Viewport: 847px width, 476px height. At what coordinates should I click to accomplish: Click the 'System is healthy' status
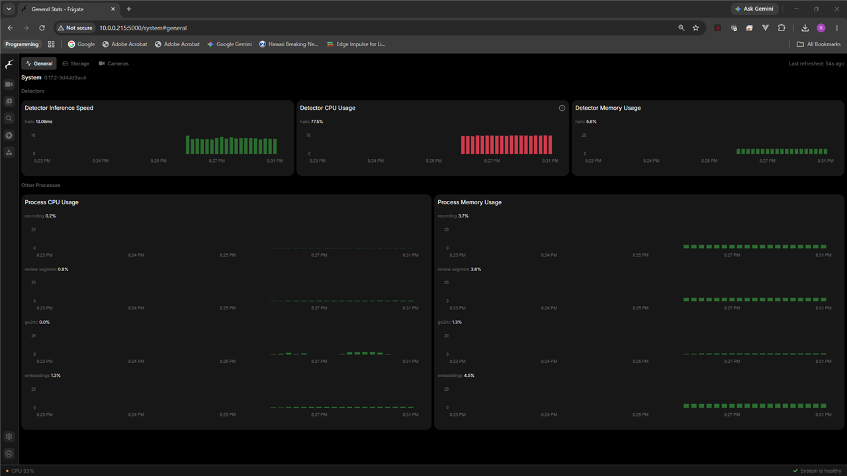point(817,471)
